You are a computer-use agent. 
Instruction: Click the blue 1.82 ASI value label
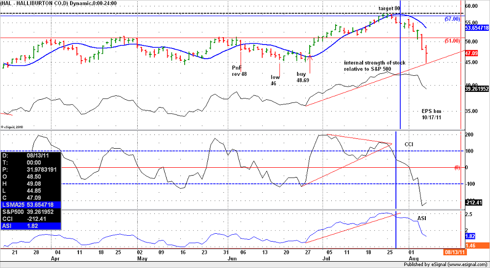point(470,237)
